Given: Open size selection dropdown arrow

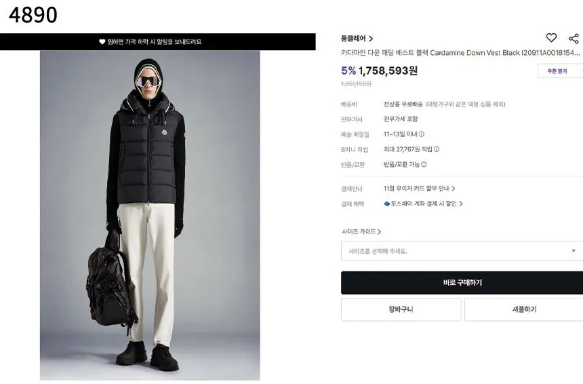Looking at the screenshot, I should (574, 251).
